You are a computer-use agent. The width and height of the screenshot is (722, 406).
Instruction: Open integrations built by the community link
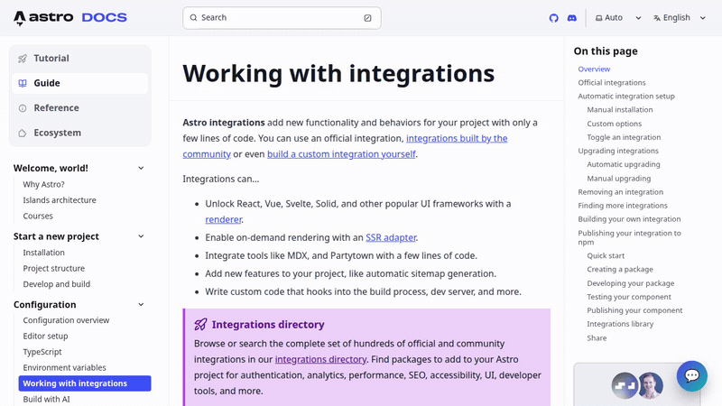(457, 139)
